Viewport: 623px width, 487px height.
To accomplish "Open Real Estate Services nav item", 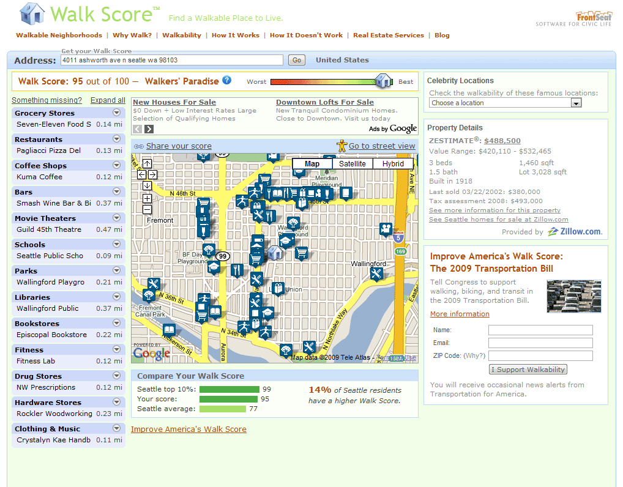I will pos(389,35).
